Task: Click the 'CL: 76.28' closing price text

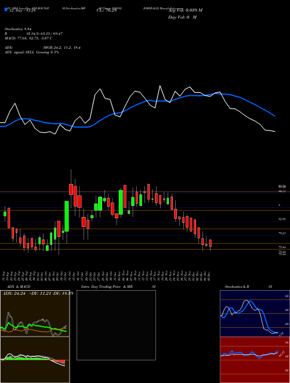Action: tap(107, 10)
